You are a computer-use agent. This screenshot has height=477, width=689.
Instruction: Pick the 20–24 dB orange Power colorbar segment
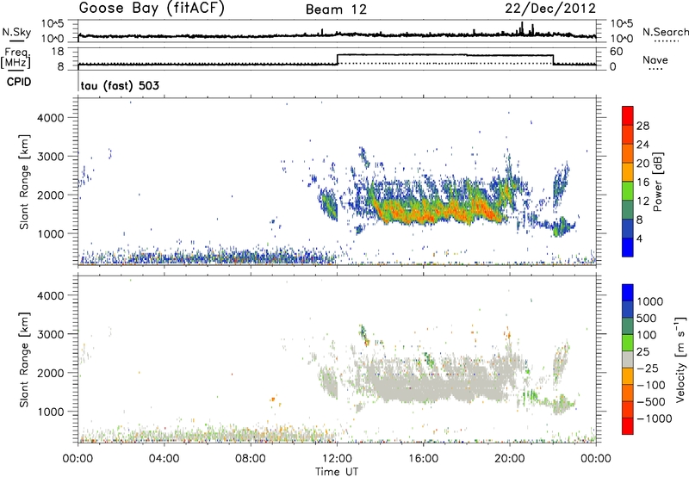click(628, 153)
